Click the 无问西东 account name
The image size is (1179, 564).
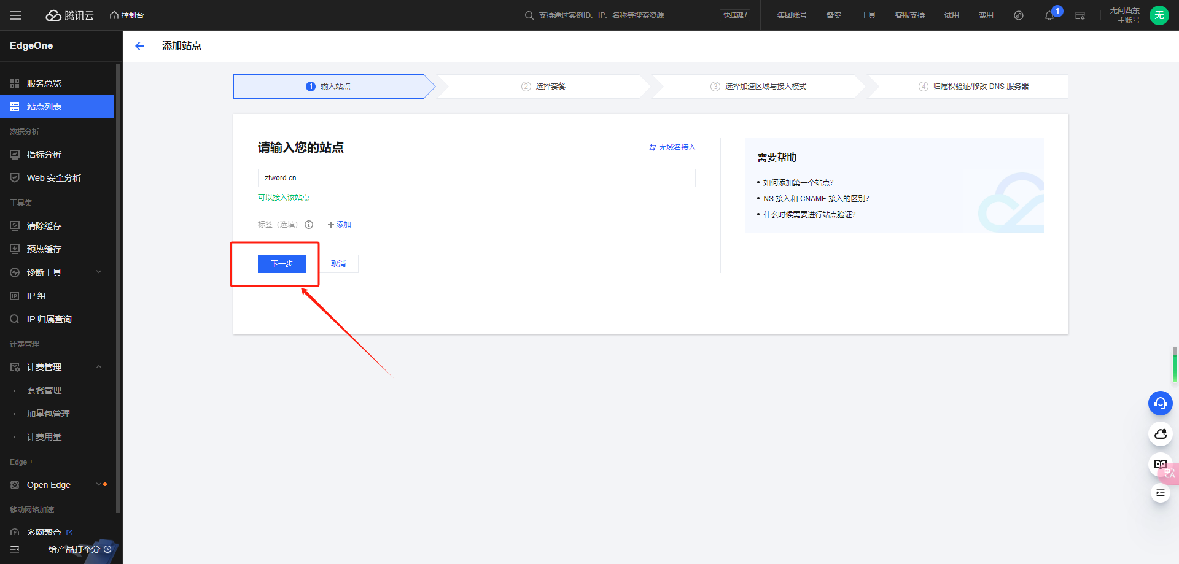click(x=1124, y=10)
